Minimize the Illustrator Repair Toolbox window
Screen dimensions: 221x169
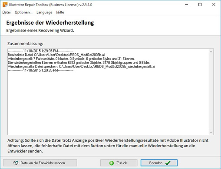187,5
